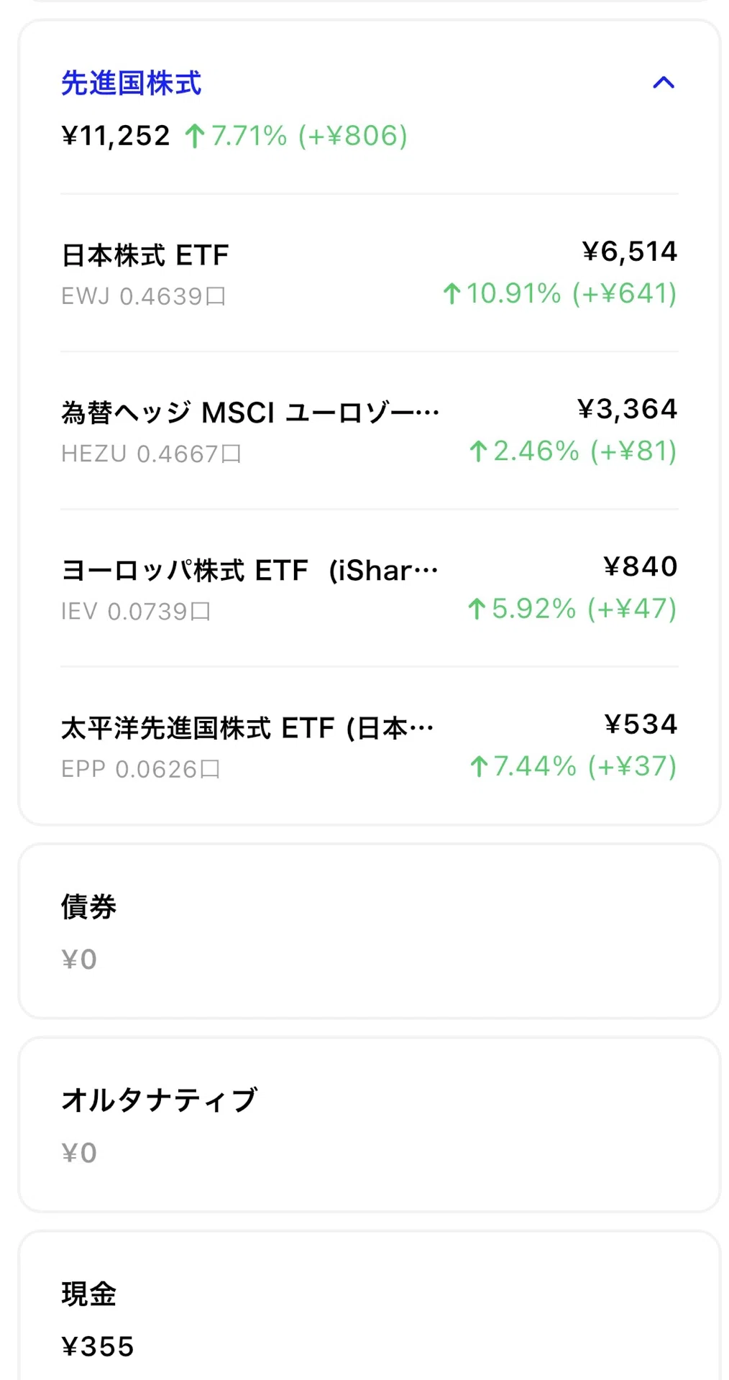This screenshot has width=729, height=1380.
Task: Open the ヨーロッパ株式 ETF (iShares) row
Action: pos(369,588)
